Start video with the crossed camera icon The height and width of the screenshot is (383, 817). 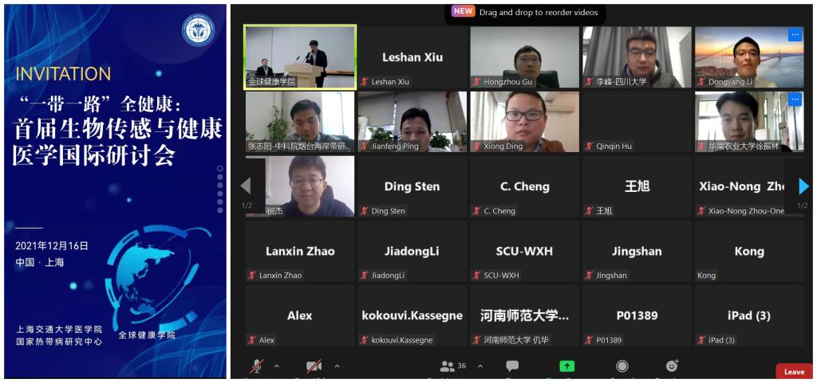[x=314, y=367]
